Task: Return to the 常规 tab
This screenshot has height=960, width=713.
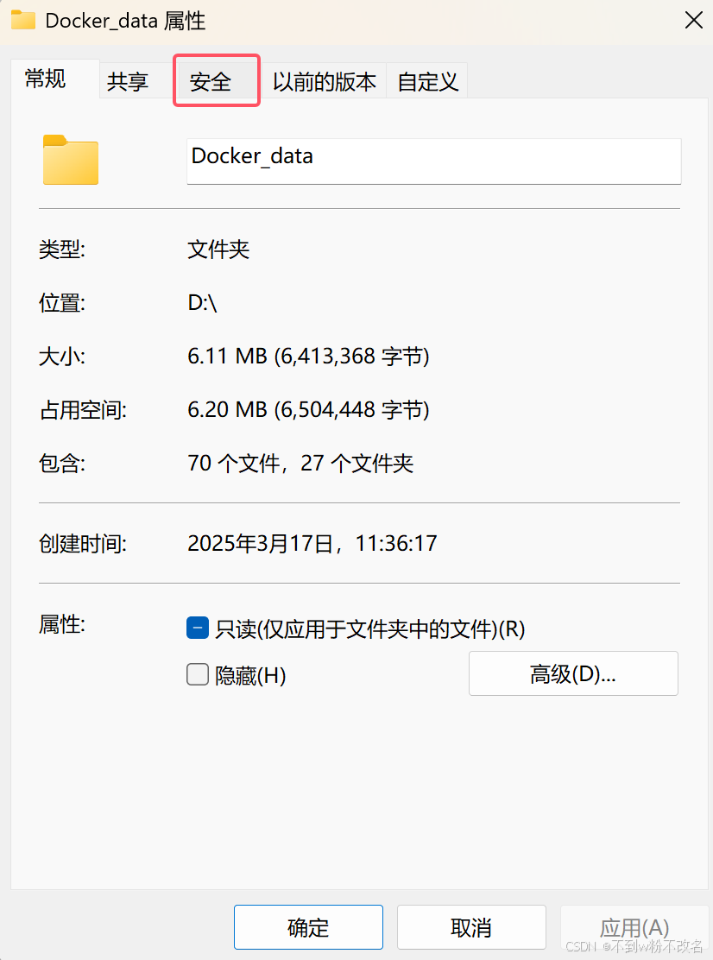Action: pyautogui.click(x=44, y=79)
